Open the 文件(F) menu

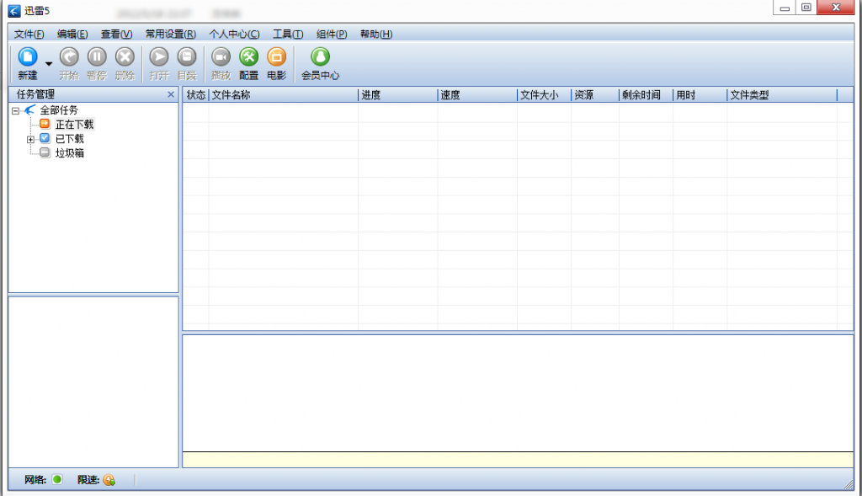[29, 35]
